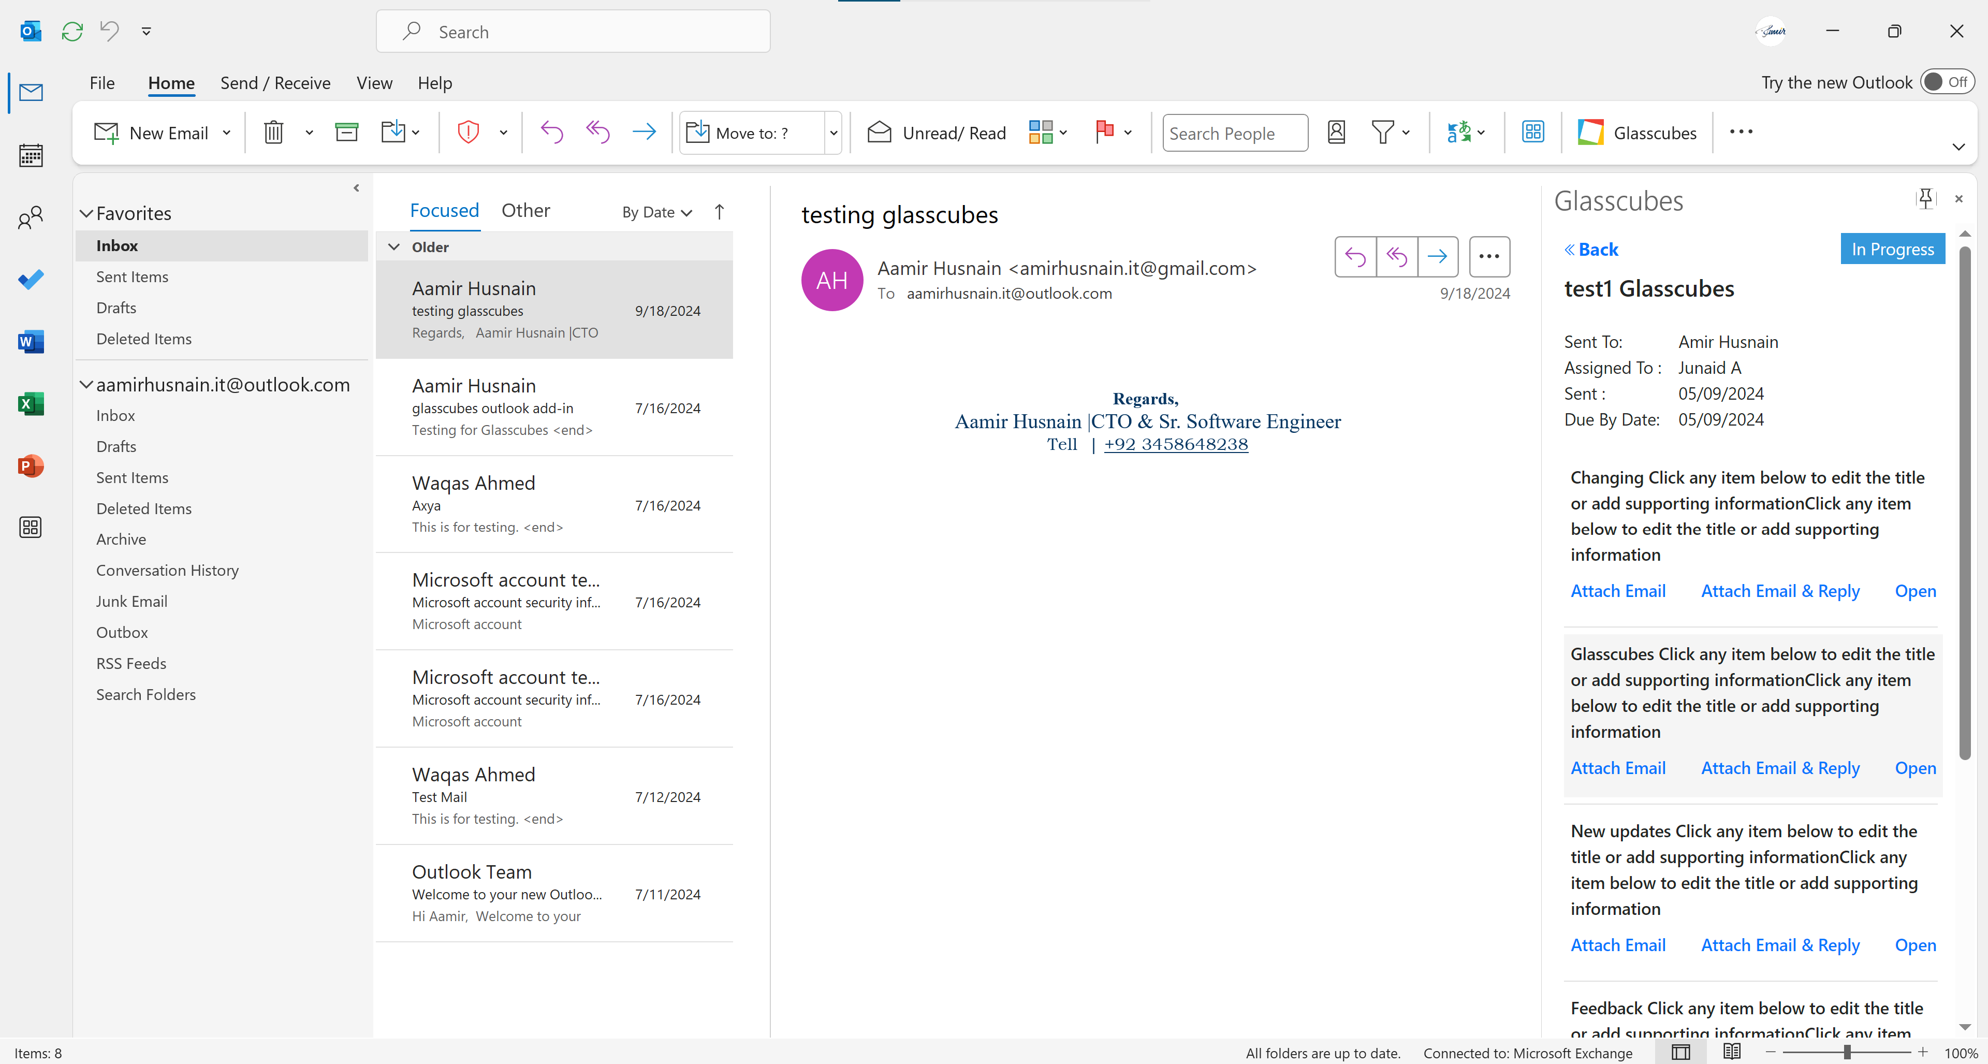The width and height of the screenshot is (1988, 1064).
Task: Expand the Move to dropdown arrow
Action: tap(834, 132)
